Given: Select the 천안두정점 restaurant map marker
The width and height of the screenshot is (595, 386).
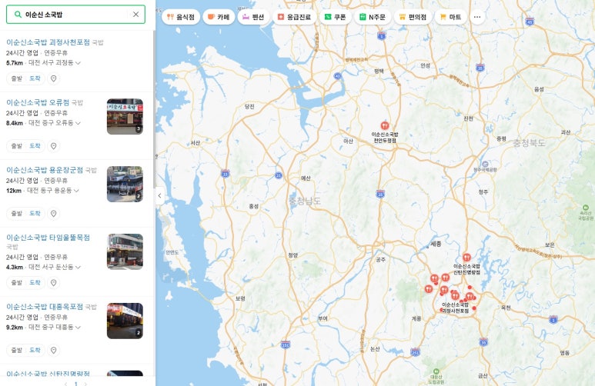Looking at the screenshot, I should coord(385,125).
